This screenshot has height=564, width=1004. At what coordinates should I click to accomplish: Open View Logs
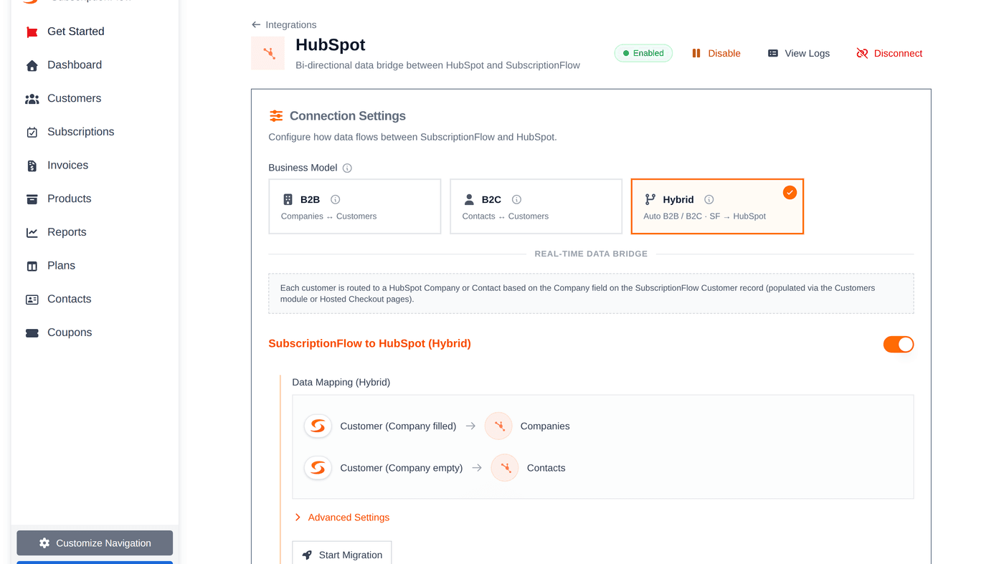click(x=798, y=54)
